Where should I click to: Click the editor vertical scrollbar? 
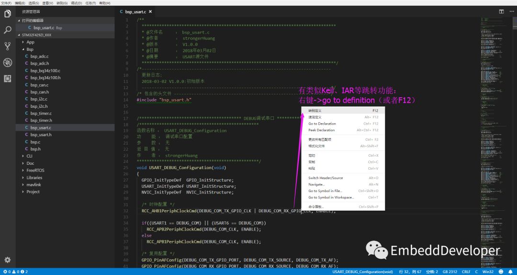click(x=515, y=142)
